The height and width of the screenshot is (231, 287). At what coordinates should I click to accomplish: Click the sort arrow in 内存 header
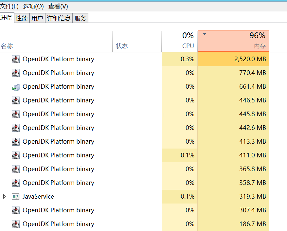(205, 34)
